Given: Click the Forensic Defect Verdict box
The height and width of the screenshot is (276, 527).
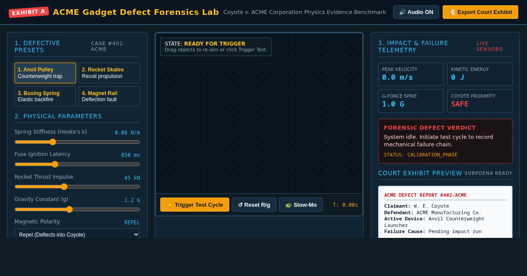Looking at the screenshot, I should (x=445, y=141).
